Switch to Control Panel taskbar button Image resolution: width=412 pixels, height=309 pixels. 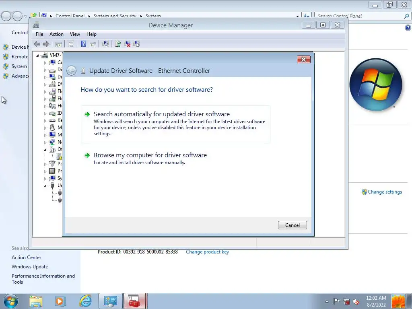(110, 301)
